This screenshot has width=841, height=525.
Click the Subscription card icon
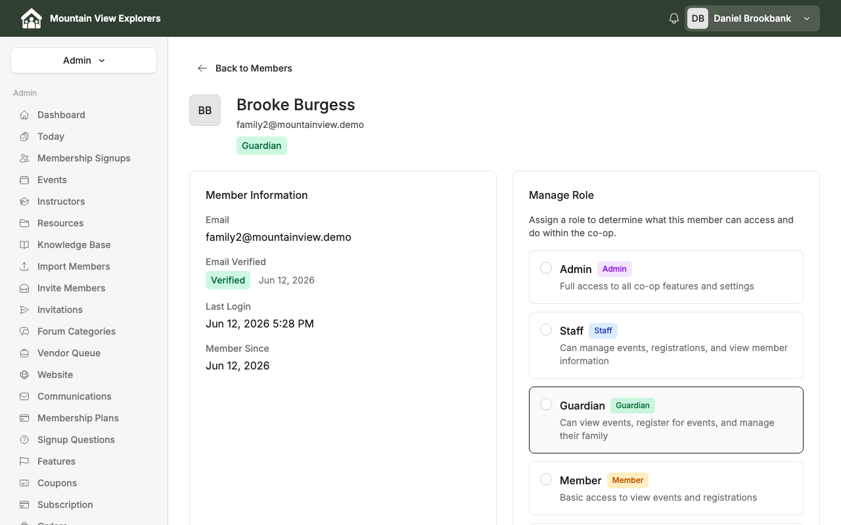pyautogui.click(x=24, y=505)
